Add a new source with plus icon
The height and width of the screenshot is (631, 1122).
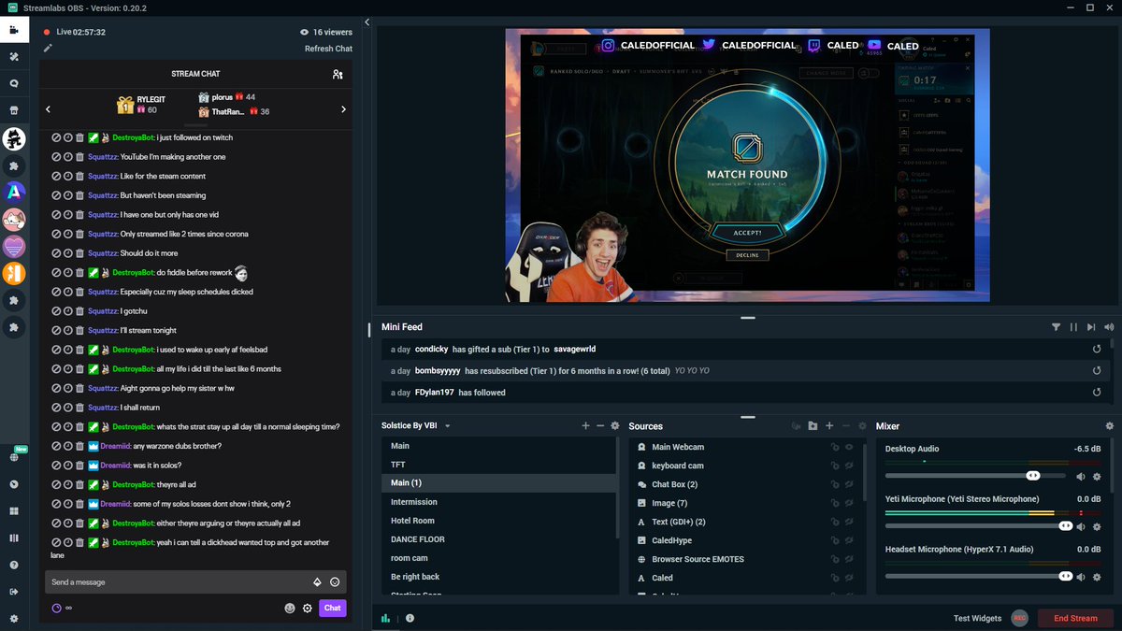[829, 426]
